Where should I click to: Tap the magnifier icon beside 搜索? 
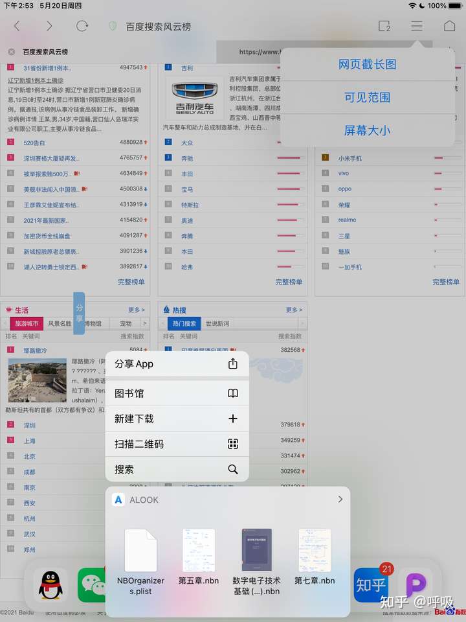(x=233, y=469)
